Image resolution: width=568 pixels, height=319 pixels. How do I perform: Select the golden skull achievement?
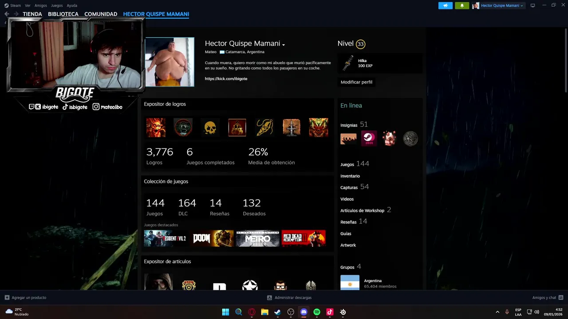210,128
